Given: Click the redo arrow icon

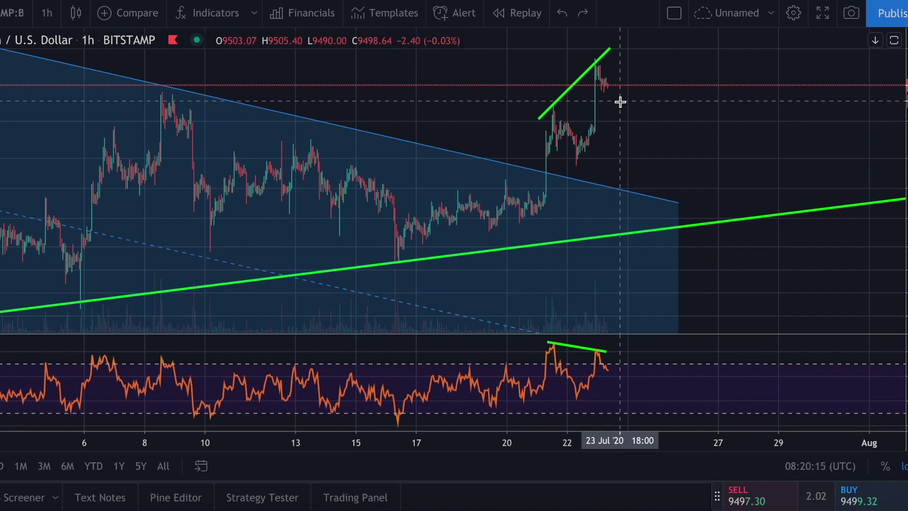Looking at the screenshot, I should 583,13.
